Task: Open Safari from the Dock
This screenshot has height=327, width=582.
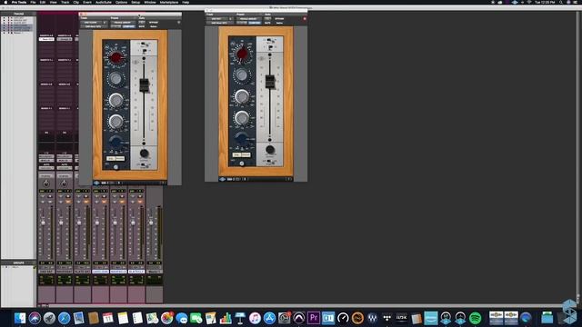Action: (x=64, y=318)
